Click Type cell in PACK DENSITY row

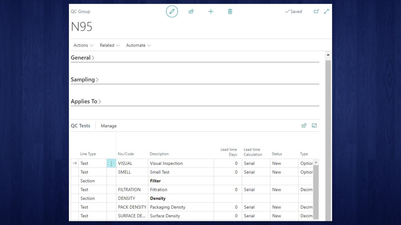(306, 207)
